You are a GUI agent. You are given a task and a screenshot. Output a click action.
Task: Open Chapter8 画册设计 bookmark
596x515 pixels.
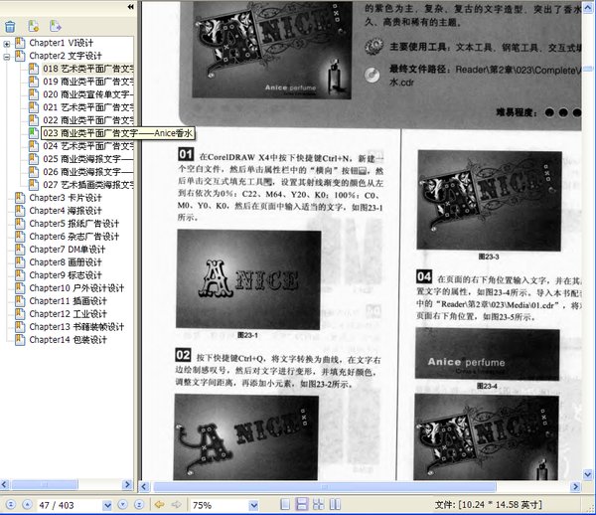click(66, 262)
